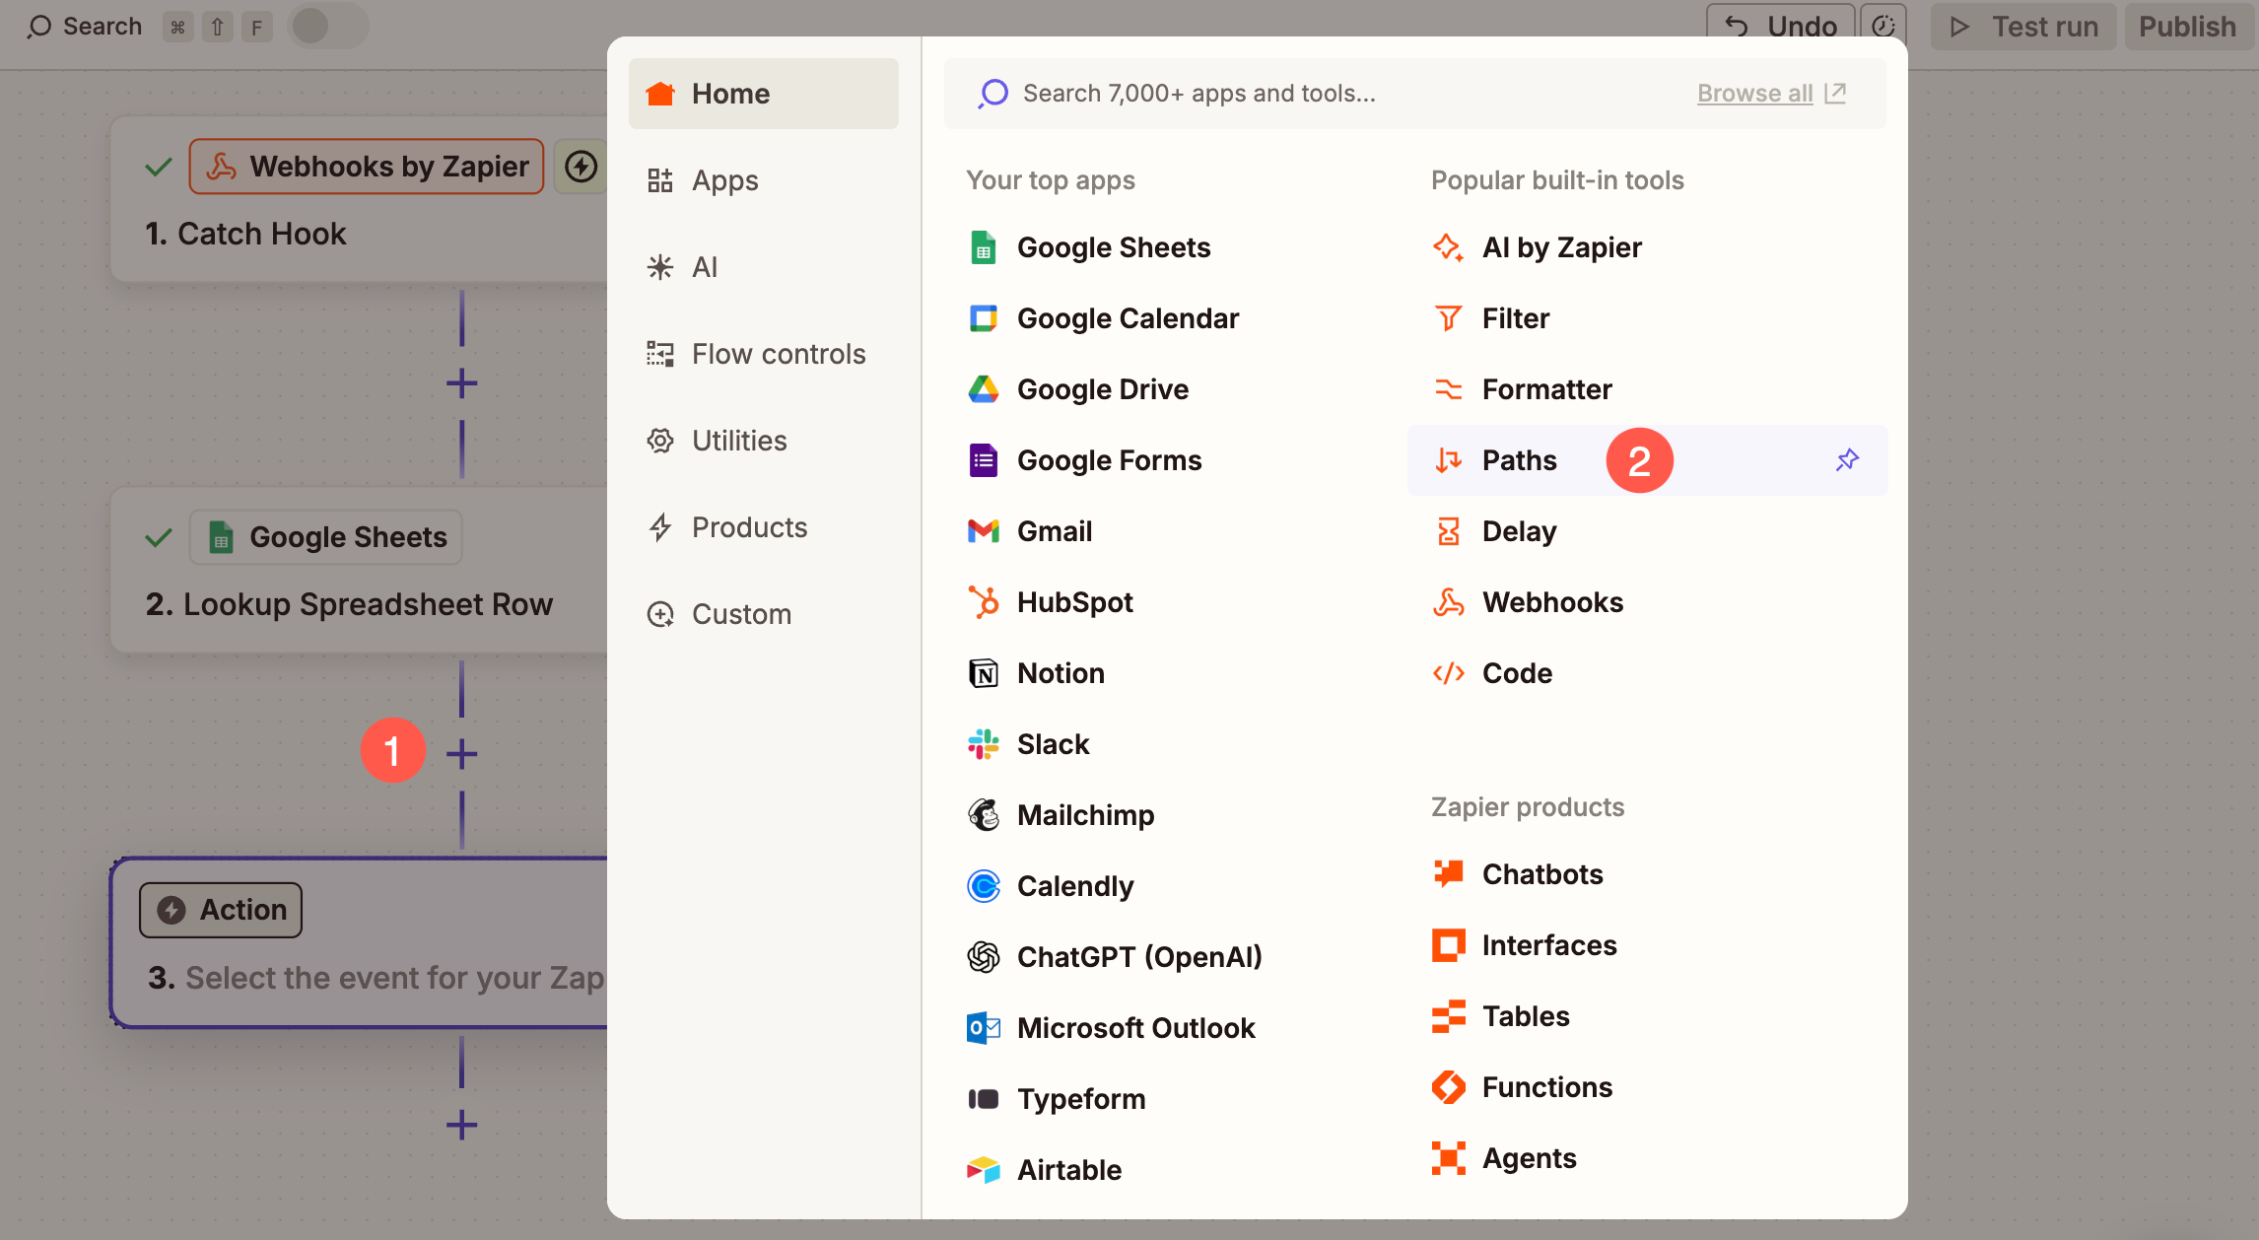The width and height of the screenshot is (2259, 1240).
Task: Select Google Forms app
Action: pyautogui.click(x=1084, y=460)
